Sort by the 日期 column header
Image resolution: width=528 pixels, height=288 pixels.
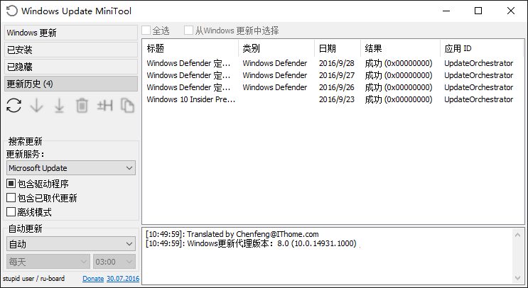coord(338,48)
